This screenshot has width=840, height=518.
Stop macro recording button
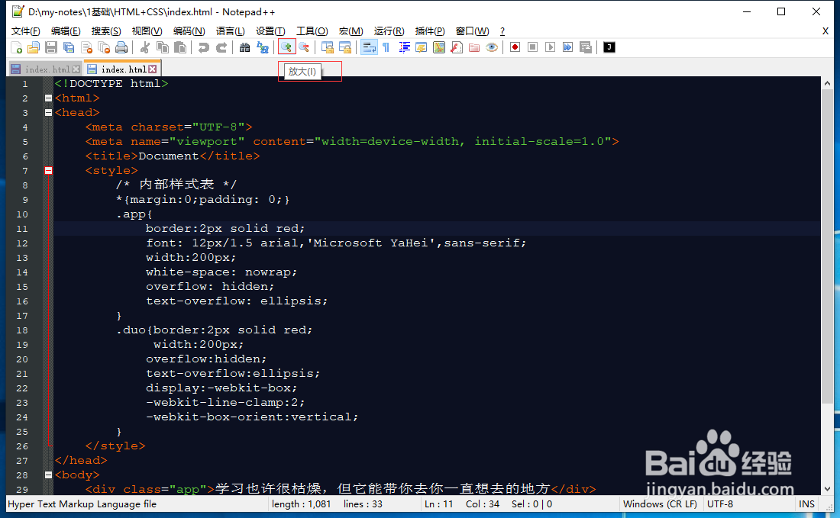tap(532, 47)
